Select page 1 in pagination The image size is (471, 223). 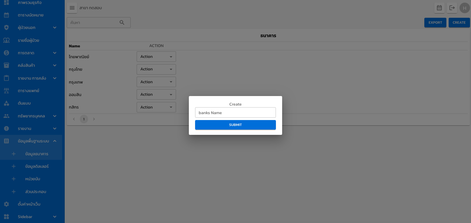(84, 119)
